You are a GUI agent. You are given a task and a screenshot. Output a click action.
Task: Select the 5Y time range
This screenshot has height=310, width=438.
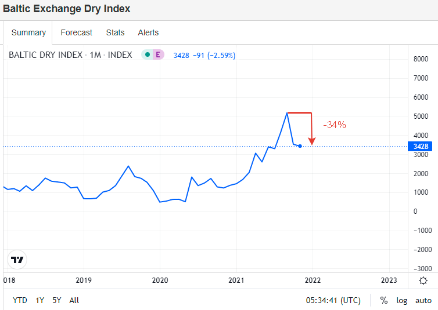tap(57, 300)
